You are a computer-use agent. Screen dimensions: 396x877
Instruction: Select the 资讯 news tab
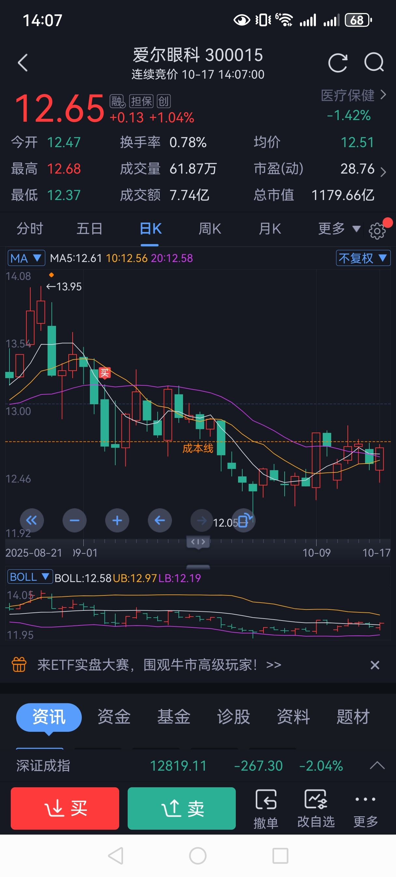click(49, 717)
